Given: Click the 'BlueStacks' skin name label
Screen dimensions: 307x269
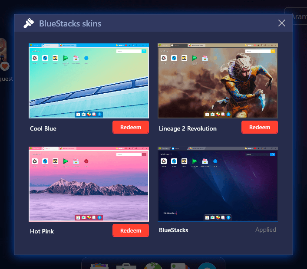Looking at the screenshot, I should pyautogui.click(x=173, y=230).
